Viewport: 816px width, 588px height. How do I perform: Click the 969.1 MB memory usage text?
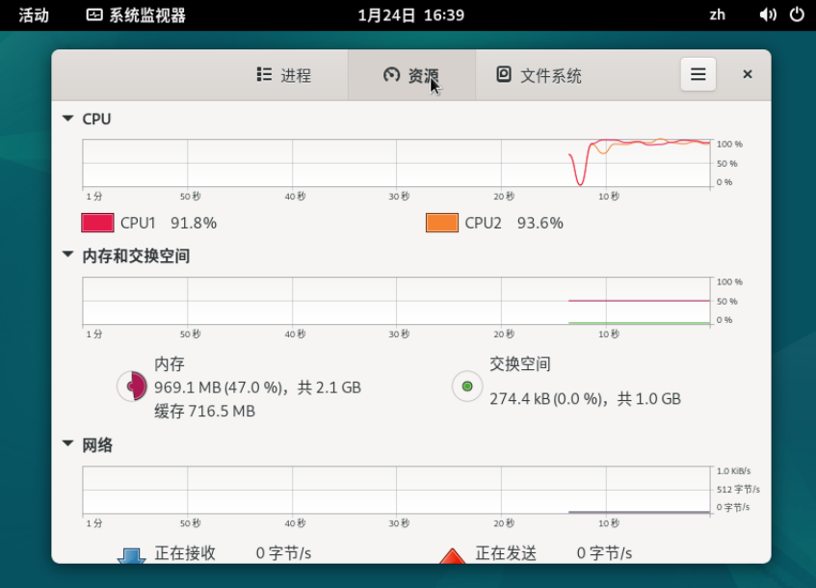(x=257, y=388)
